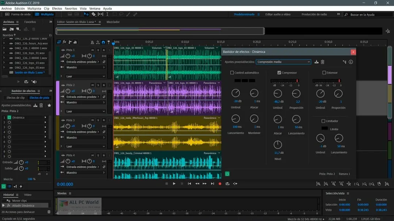This screenshot has width=394, height=221.
Task: Select the Move tool in the toolbar
Action: tap(87, 15)
